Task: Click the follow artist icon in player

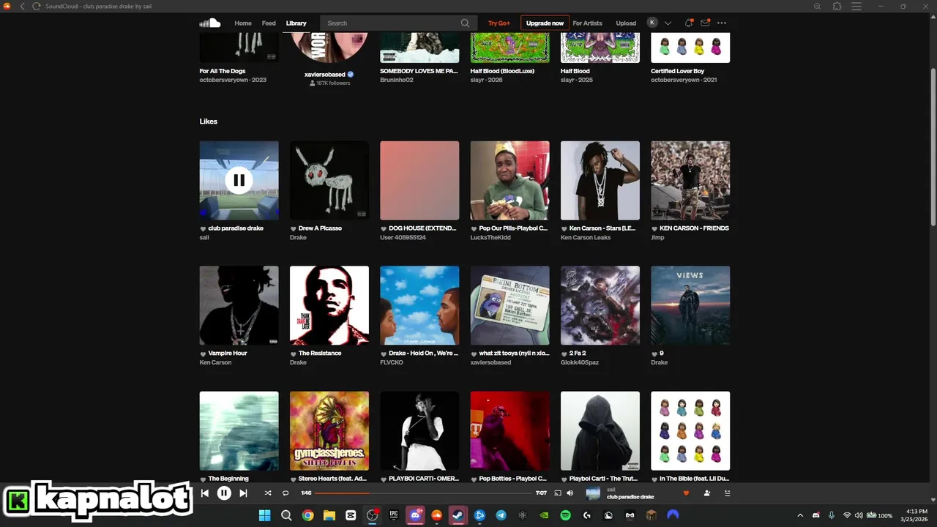Action: point(707,493)
